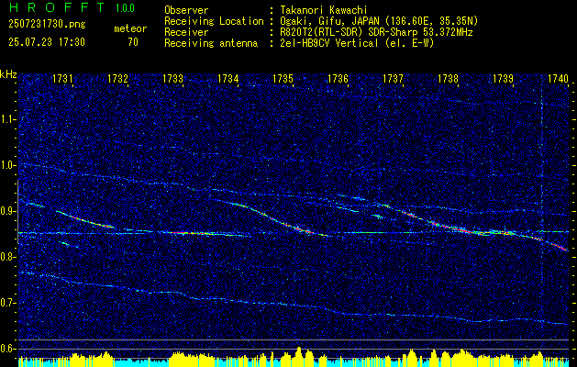The image size is (577, 367).
Task: Click the 1733 time marker
Action: (173, 78)
